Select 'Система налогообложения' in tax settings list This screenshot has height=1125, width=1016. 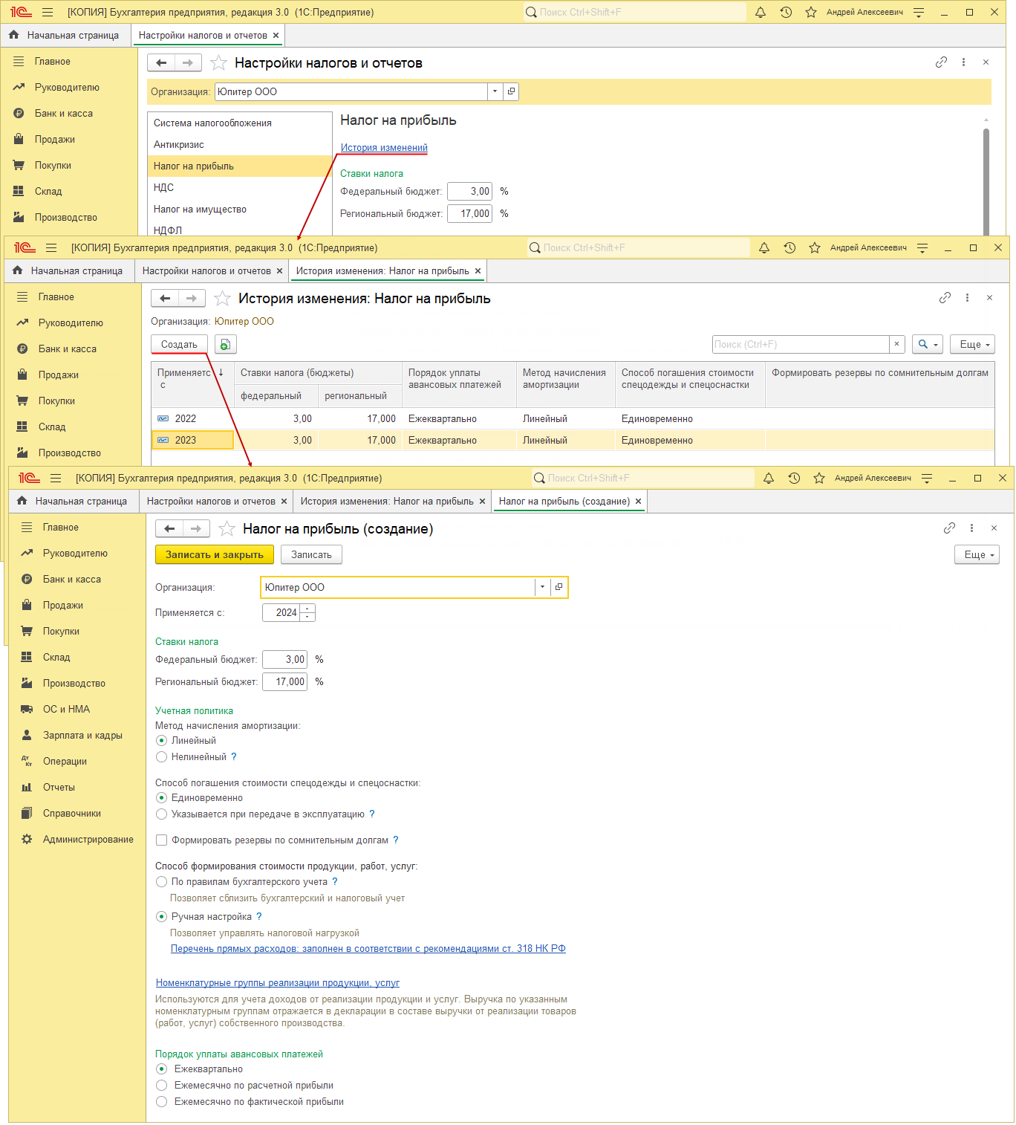[240, 123]
